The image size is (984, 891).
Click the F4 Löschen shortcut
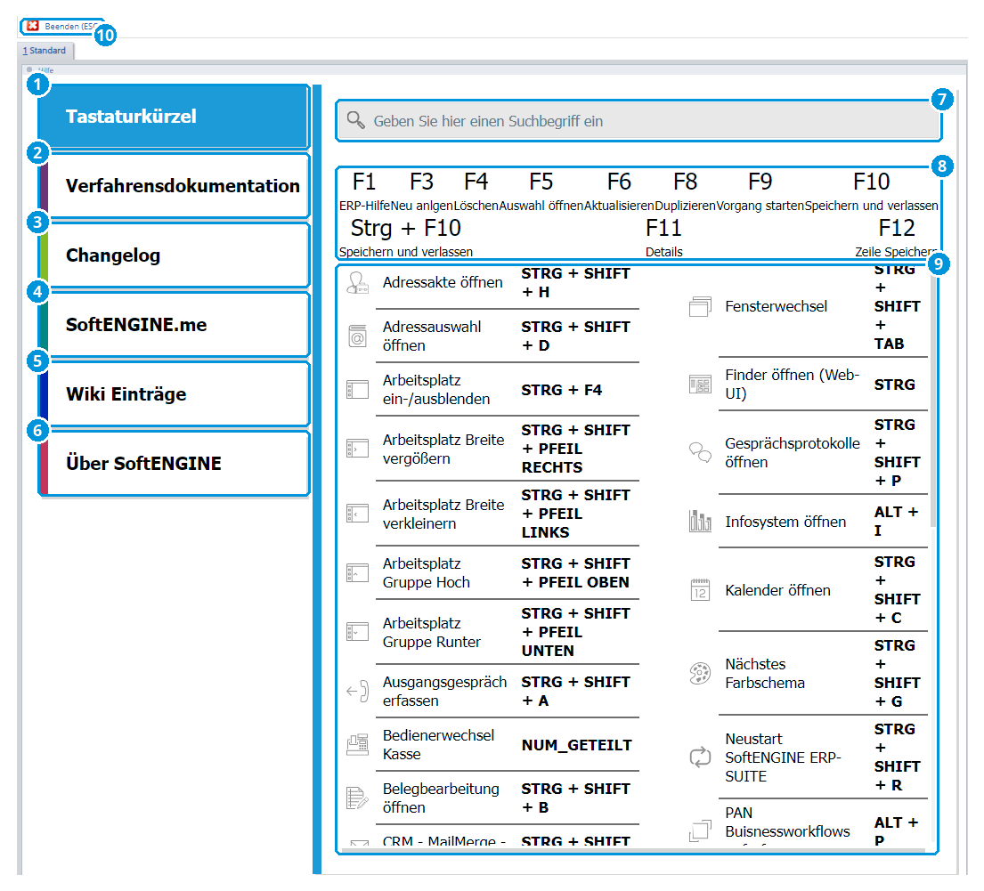click(476, 192)
